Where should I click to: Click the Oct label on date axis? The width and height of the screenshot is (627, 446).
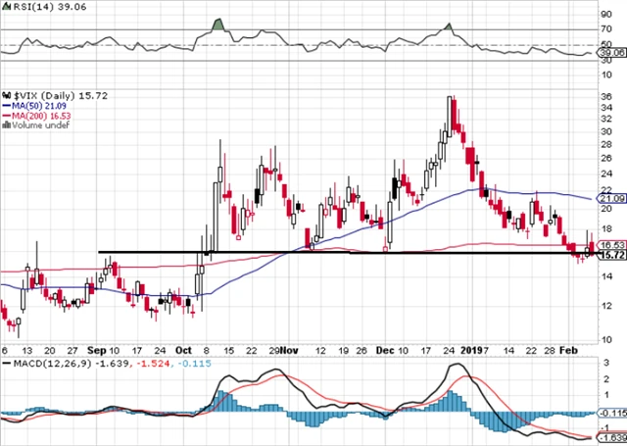point(184,350)
